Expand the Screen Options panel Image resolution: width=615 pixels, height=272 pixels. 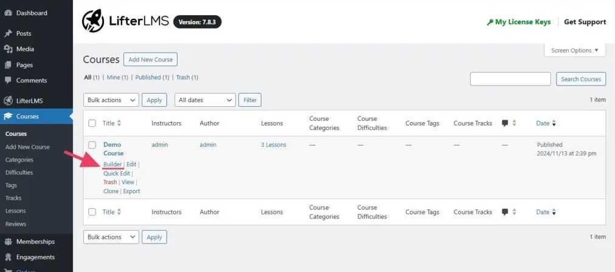click(x=575, y=50)
